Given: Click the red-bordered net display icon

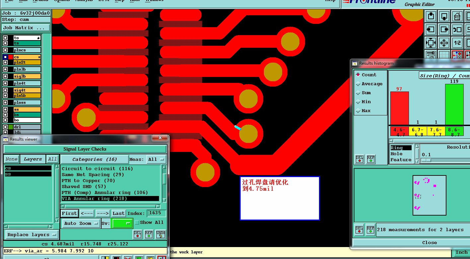Looking at the screenshot, I should (x=457, y=55).
